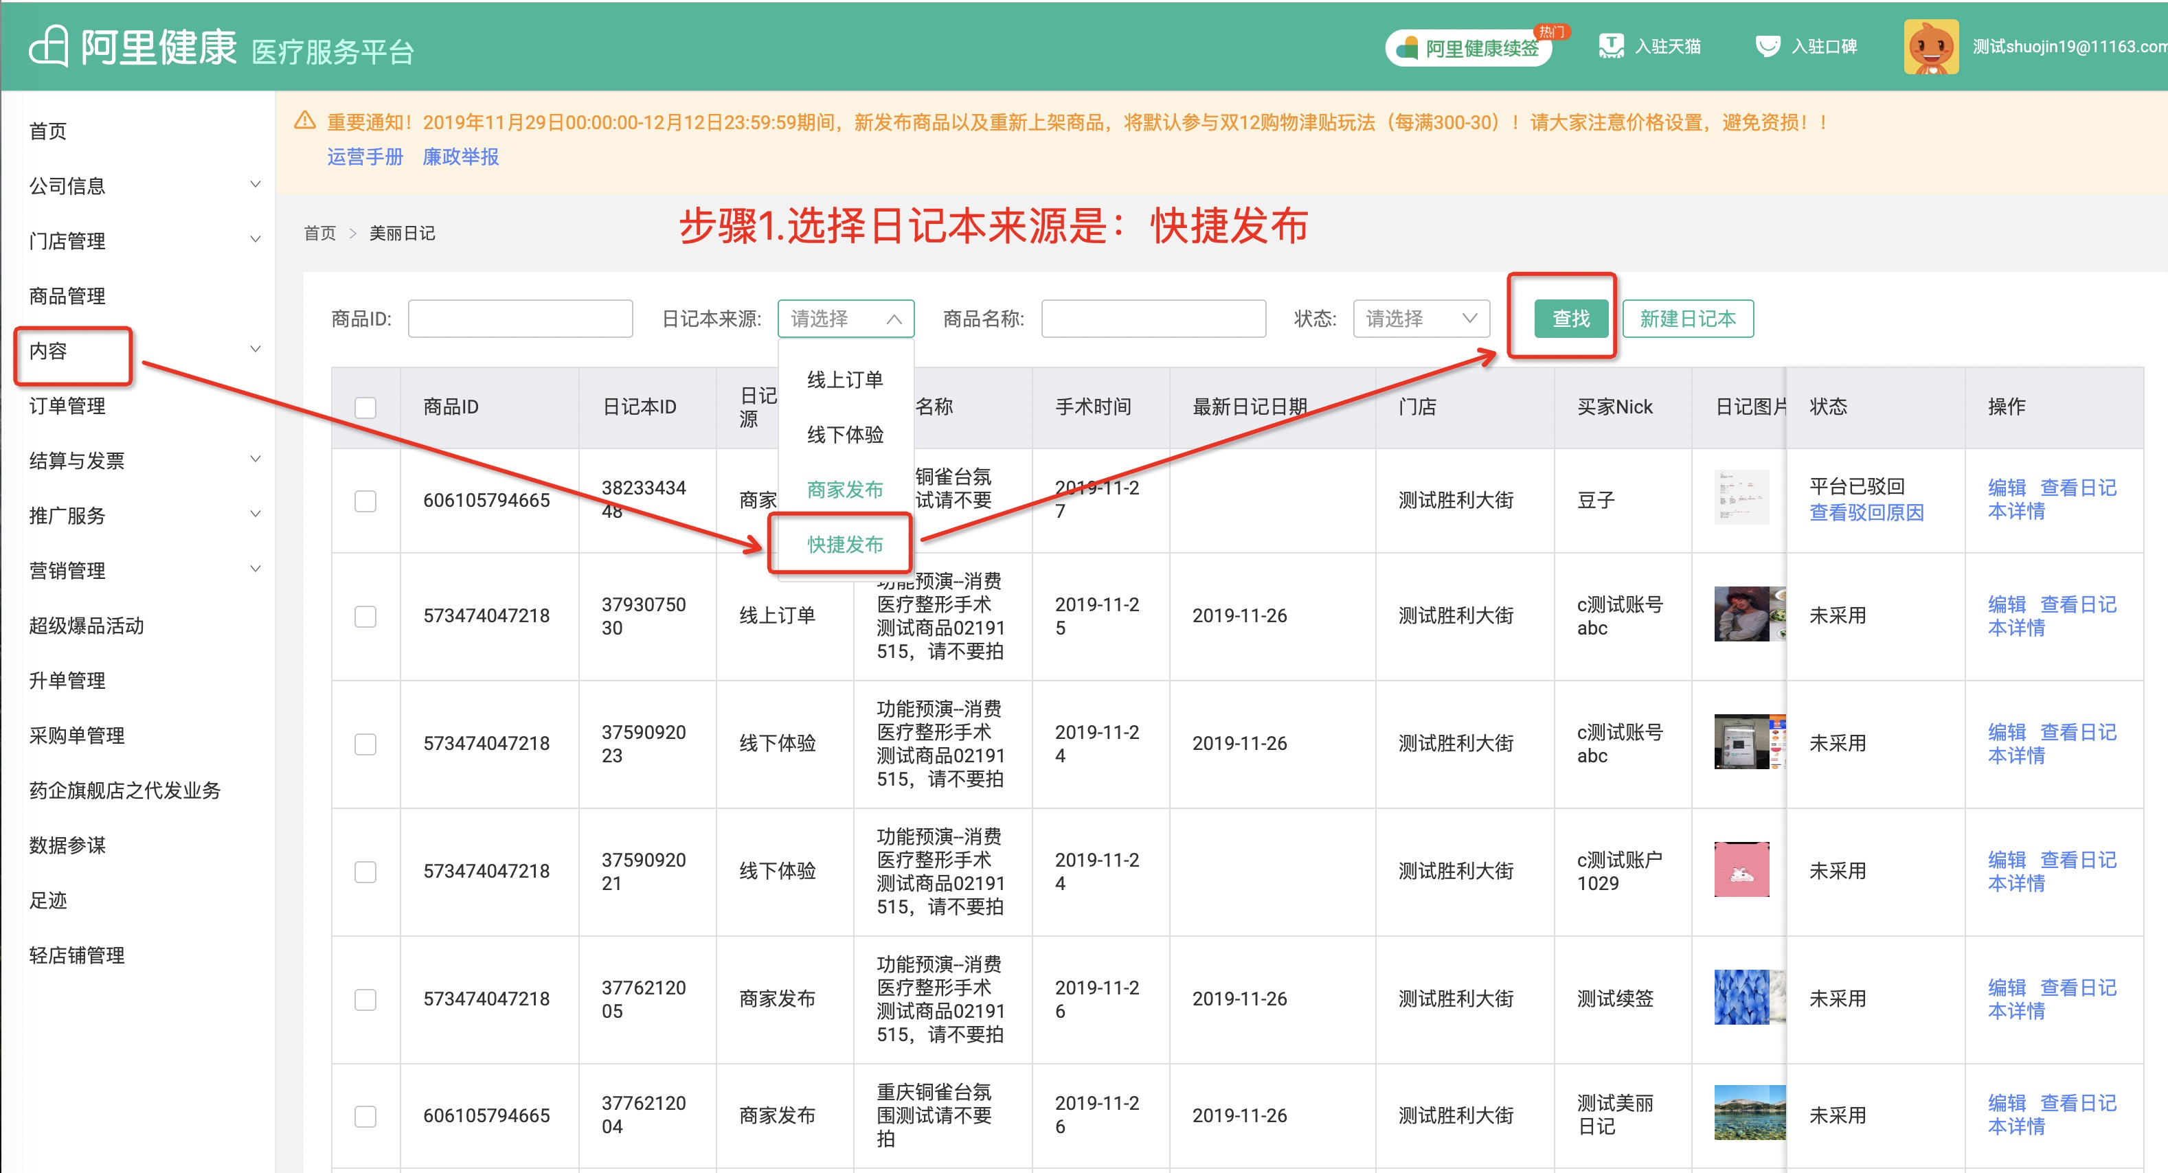Viewport: 2168px width, 1173px height.
Task: Tick checkbox for diary 3776212005 row
Action: coord(365,1000)
